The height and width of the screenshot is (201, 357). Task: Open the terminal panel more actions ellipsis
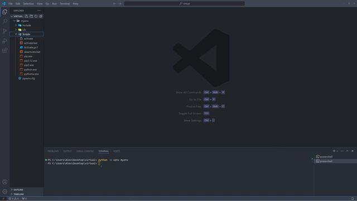[342, 151]
